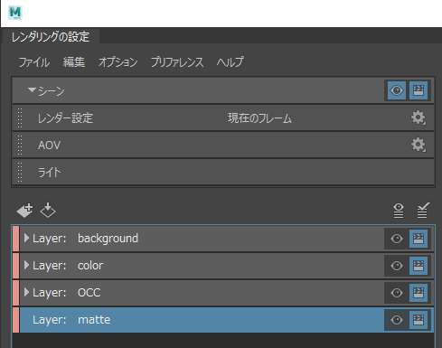Click the eye-with-lines layer visibility filter icon
This screenshot has height=348, width=442.
click(399, 211)
